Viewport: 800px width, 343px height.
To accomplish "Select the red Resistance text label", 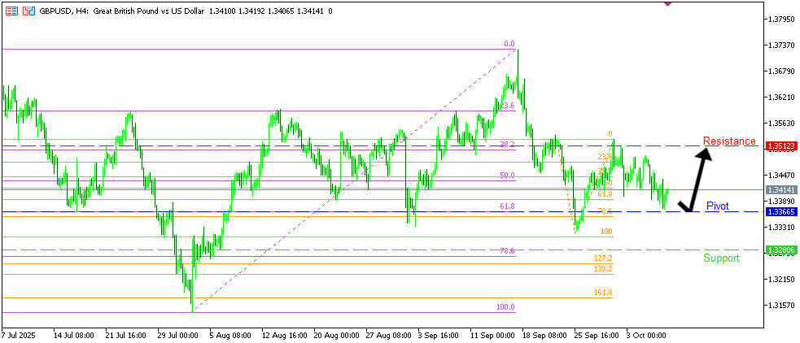I will [x=729, y=141].
